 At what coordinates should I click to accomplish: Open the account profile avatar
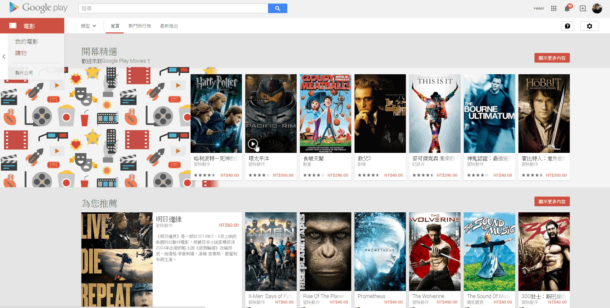[x=597, y=8]
